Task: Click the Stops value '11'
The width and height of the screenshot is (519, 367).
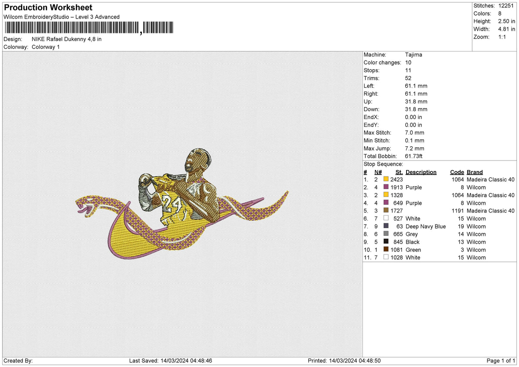Action: (408, 70)
